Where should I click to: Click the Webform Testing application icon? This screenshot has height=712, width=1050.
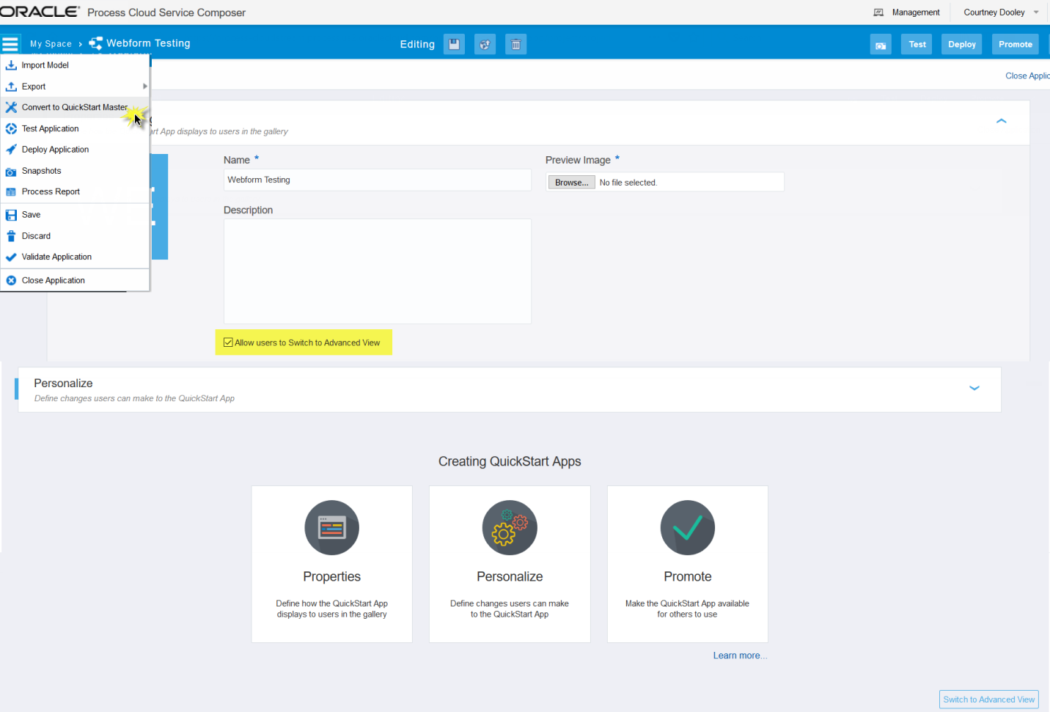[95, 43]
